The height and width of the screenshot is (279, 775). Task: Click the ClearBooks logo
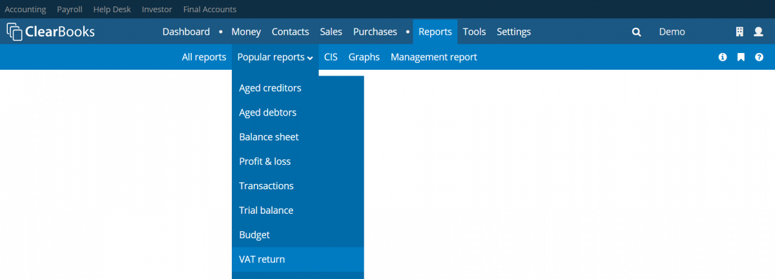[50, 32]
